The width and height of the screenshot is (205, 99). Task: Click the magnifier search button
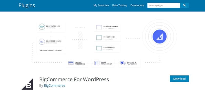(184, 5)
